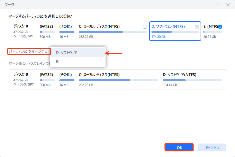The height and width of the screenshot is (157, 235).
Task: Select D: ソフトウェア from the dropdown list
Action: point(77,52)
